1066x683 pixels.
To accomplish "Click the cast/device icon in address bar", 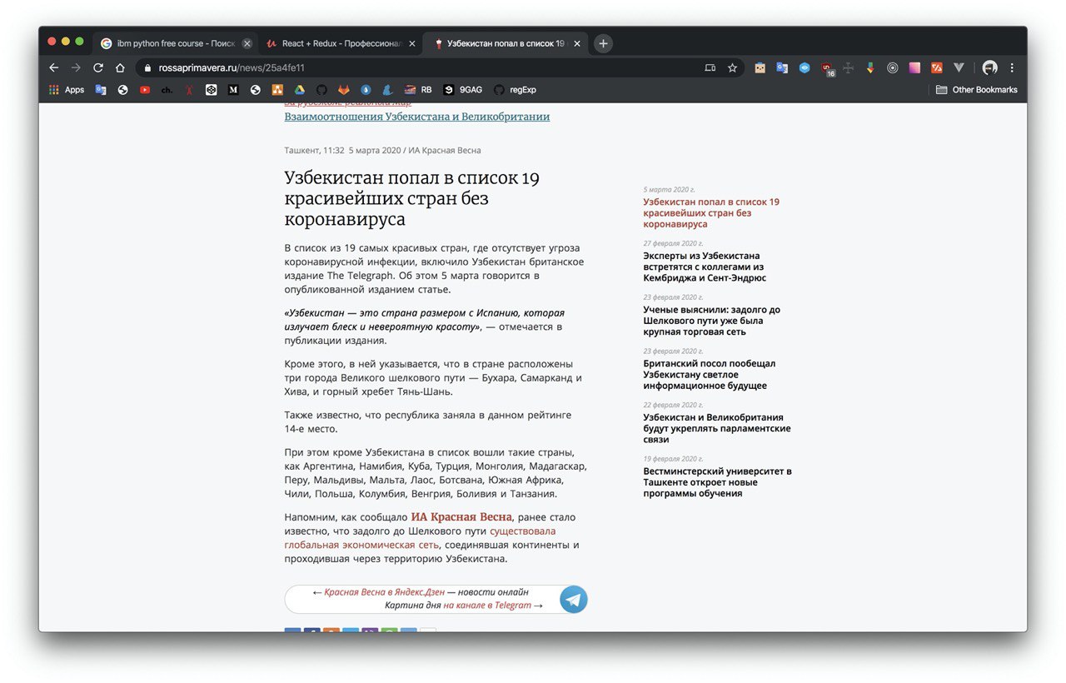I will click(x=710, y=68).
